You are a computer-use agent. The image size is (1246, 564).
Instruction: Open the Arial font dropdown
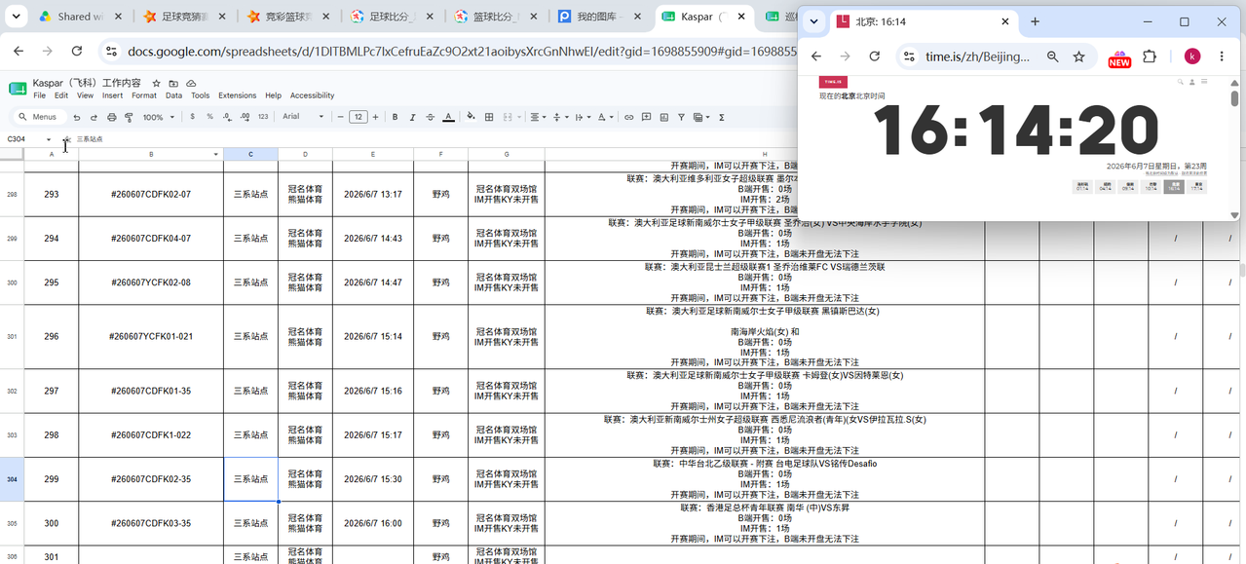[303, 117]
